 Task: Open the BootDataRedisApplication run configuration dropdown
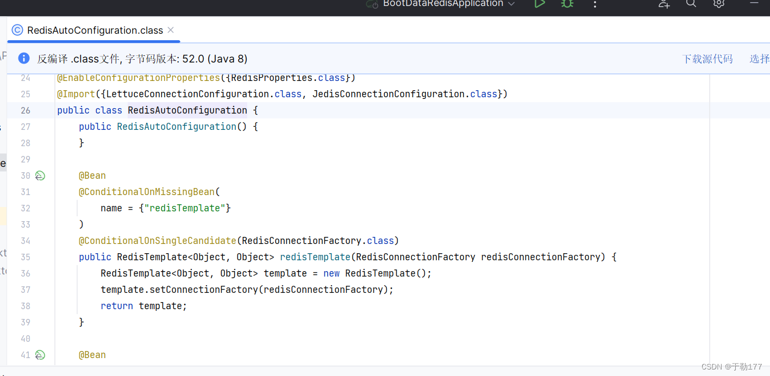coord(440,4)
